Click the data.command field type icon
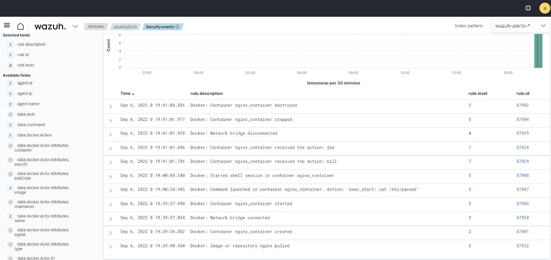Image resolution: width=551 pixels, height=260 pixels. 11,125
